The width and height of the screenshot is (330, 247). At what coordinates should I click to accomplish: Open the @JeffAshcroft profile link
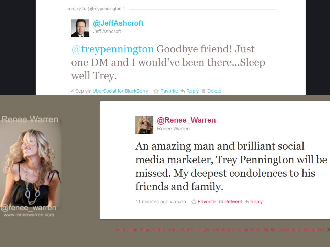118,23
